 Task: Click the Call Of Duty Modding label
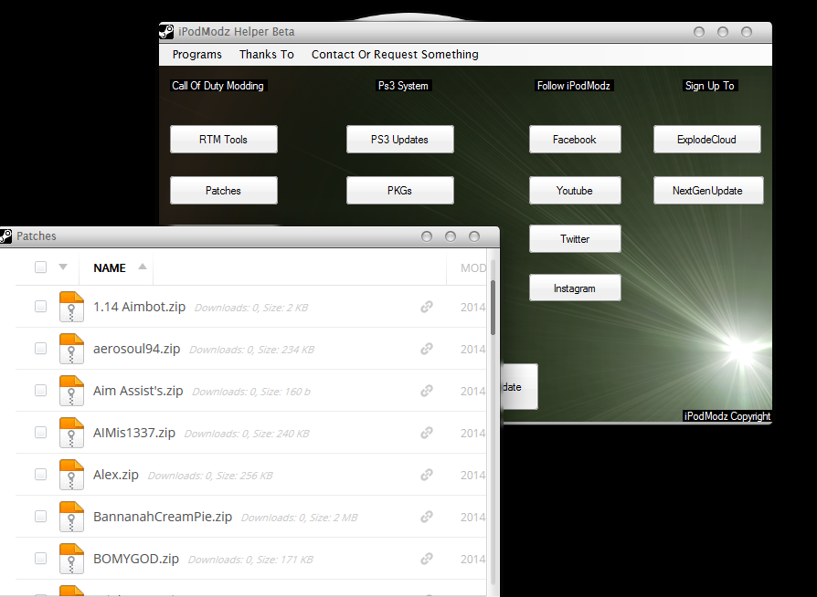click(x=218, y=86)
